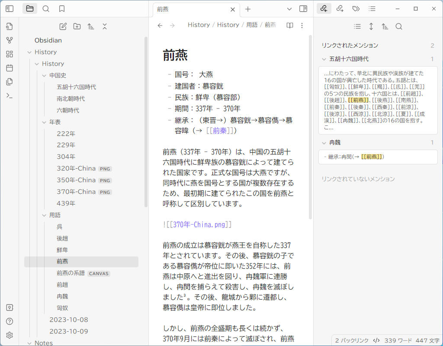Create a new note
The image size is (443, 346).
coord(63,26)
